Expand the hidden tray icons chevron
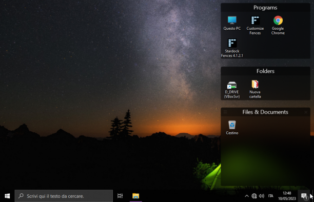The image size is (314, 202). click(x=247, y=196)
